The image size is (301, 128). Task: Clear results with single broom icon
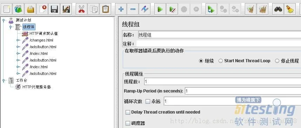[250, 9]
